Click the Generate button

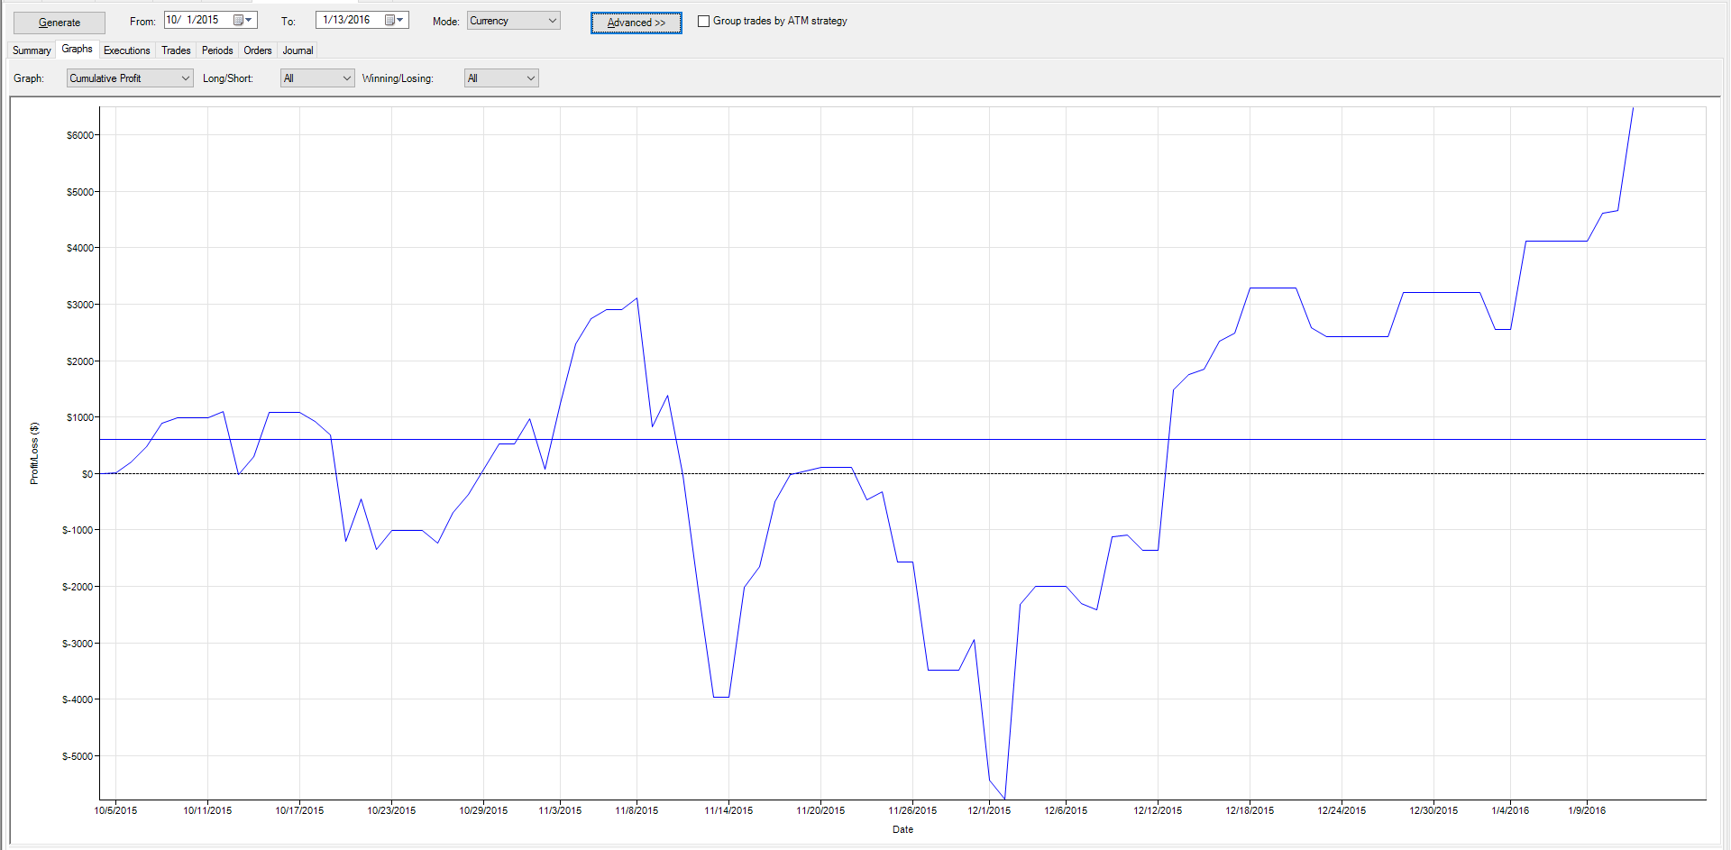click(60, 23)
